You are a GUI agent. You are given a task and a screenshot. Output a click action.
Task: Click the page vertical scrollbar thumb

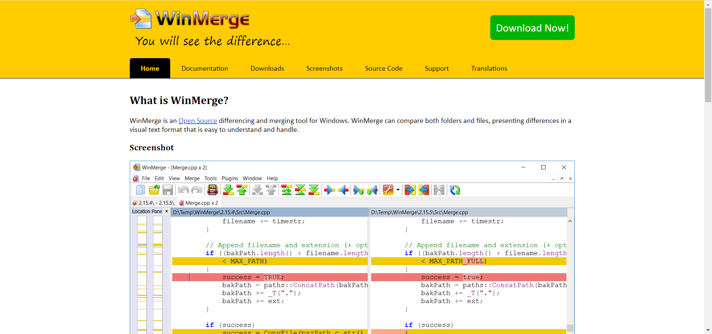[708, 55]
